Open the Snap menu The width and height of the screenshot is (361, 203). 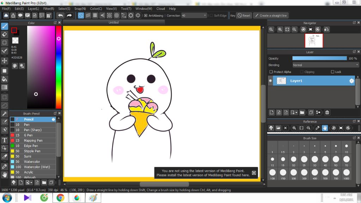[80, 8]
